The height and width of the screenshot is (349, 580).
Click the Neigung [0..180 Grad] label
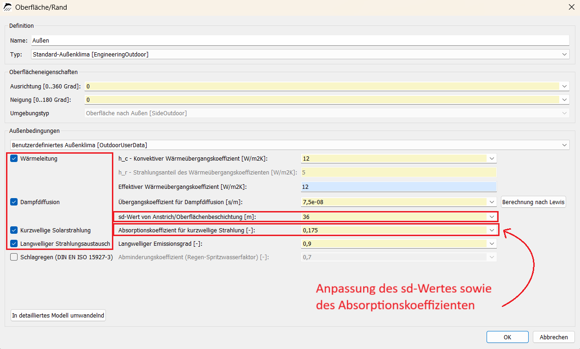[x=41, y=100]
